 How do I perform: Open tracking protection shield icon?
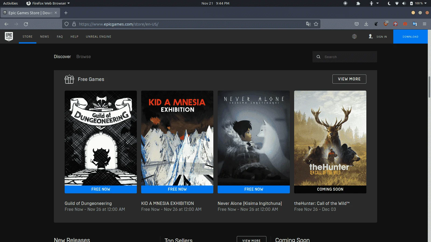coord(67,24)
